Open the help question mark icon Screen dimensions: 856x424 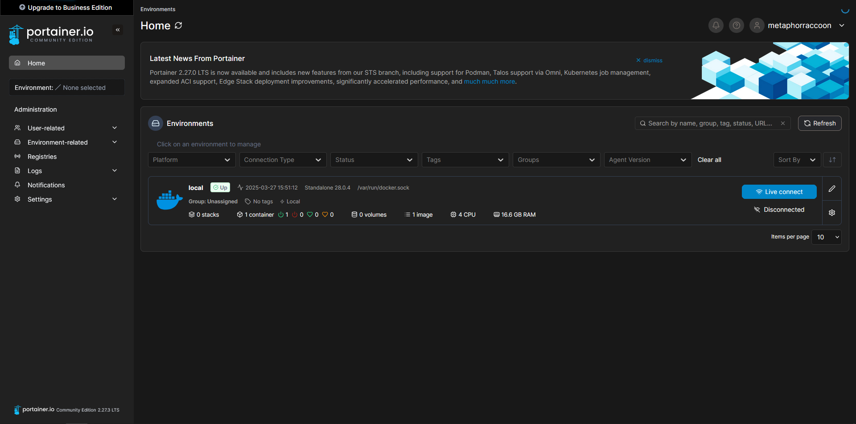[736, 25]
